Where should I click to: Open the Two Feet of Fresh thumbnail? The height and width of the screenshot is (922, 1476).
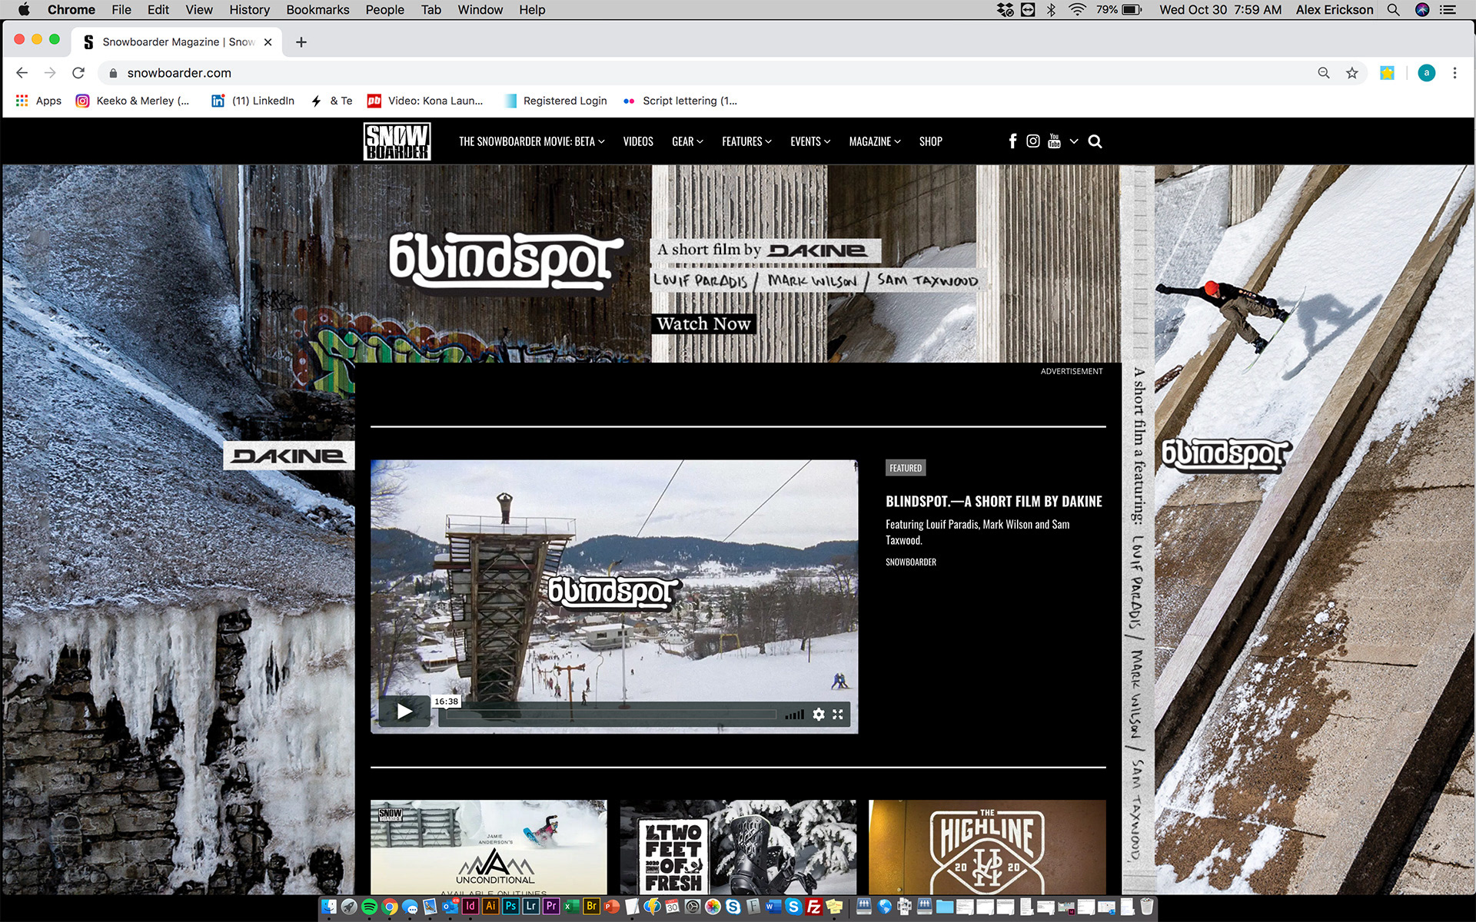click(x=738, y=847)
